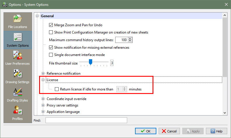
Task: Click the application icon in title bar
Action: (x=5, y=4)
